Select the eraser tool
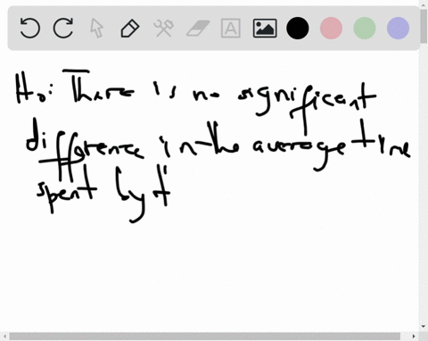The image size is (428, 341). click(x=198, y=29)
